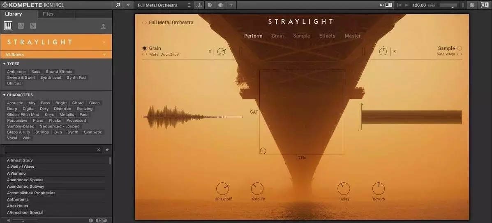Click the EDIT button at panel bottom
Screen dimensions: 492x223
(101, 220)
